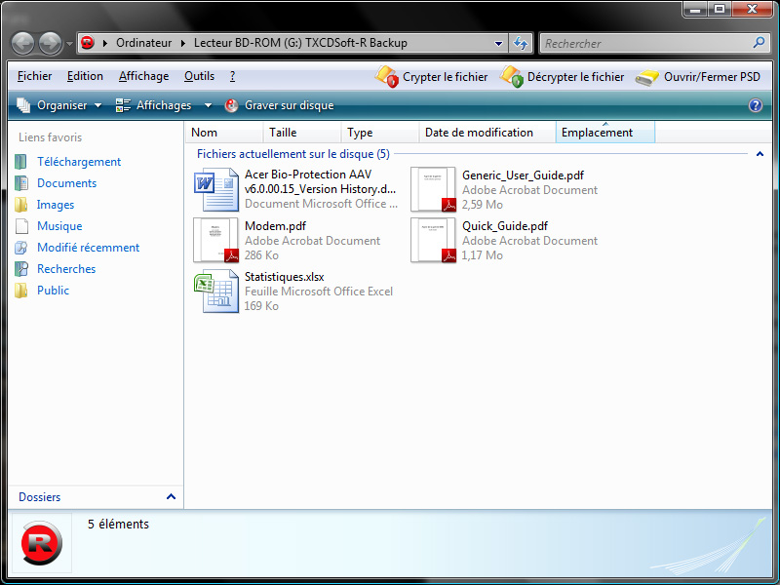This screenshot has width=780, height=585.
Task: Sort by the Taille column header
Action: [302, 133]
